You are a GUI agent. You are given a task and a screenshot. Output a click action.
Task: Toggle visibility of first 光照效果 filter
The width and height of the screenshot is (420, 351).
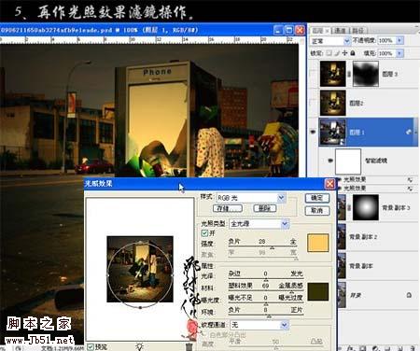[x=340, y=180]
